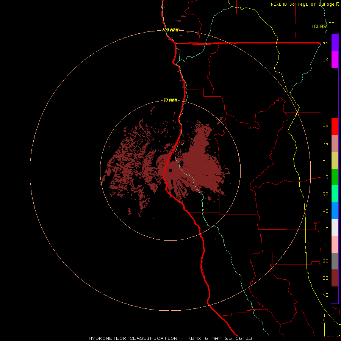Click the GR legend label
Screen dimensions: 341x341
pyautogui.click(x=325, y=144)
